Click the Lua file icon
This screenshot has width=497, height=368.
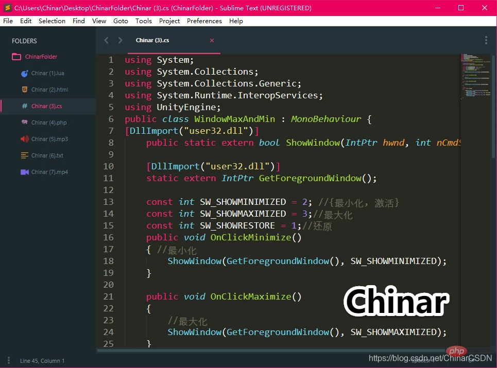24,74
